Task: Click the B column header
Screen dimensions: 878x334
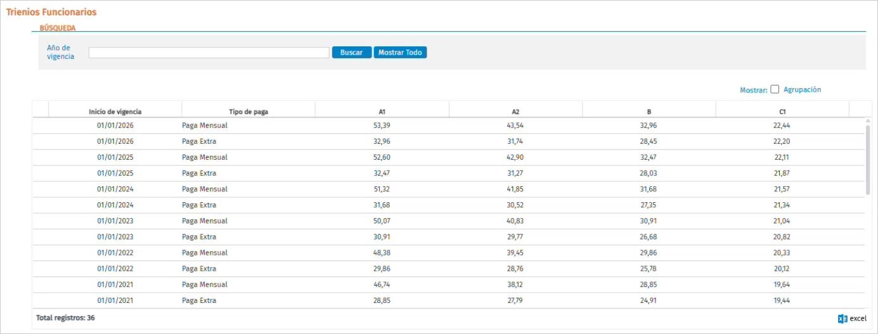Action: 649,112
